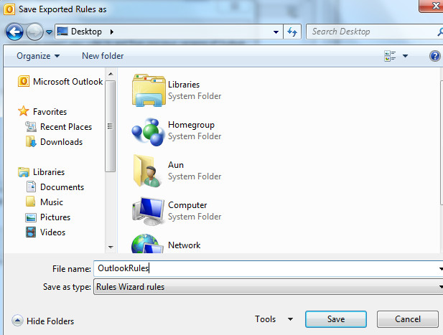Viewport: 443px width, 335px height.
Task: Click the navigation pane scroll down arrow
Action: coord(111,247)
